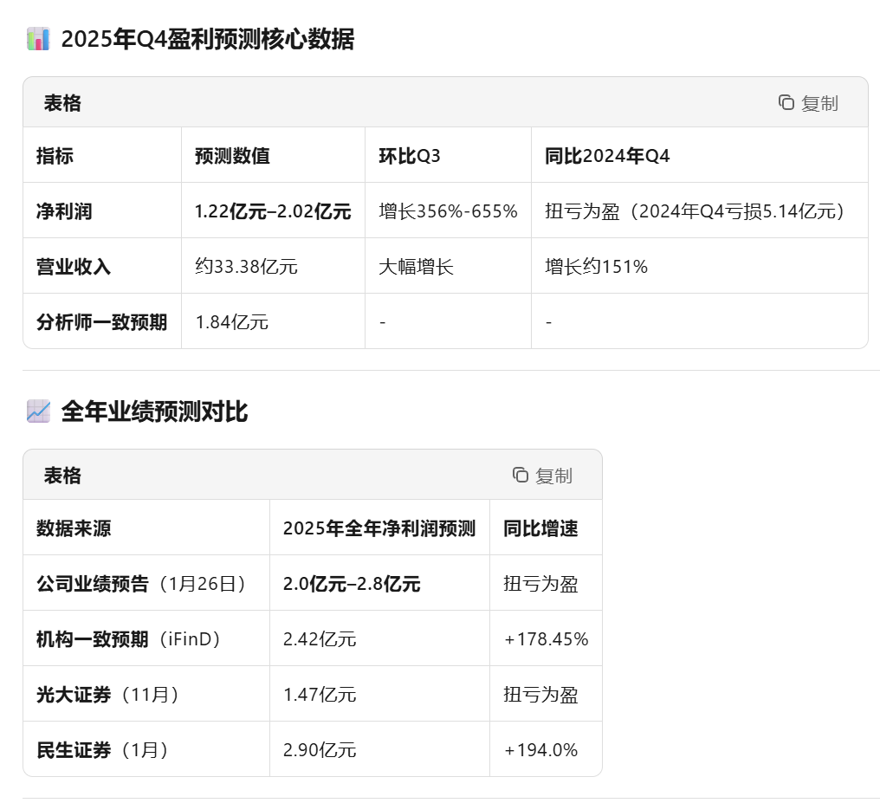The image size is (880, 803).
Task: Click the line chart emoji beside 全年业绩预测对比
Action: (38, 411)
